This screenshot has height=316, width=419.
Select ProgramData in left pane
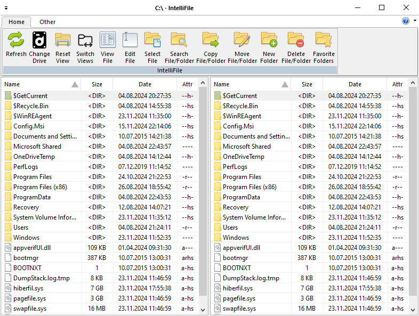(32, 197)
